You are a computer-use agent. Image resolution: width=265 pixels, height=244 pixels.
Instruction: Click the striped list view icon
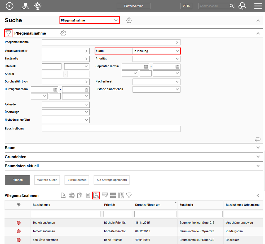(x=113, y=195)
